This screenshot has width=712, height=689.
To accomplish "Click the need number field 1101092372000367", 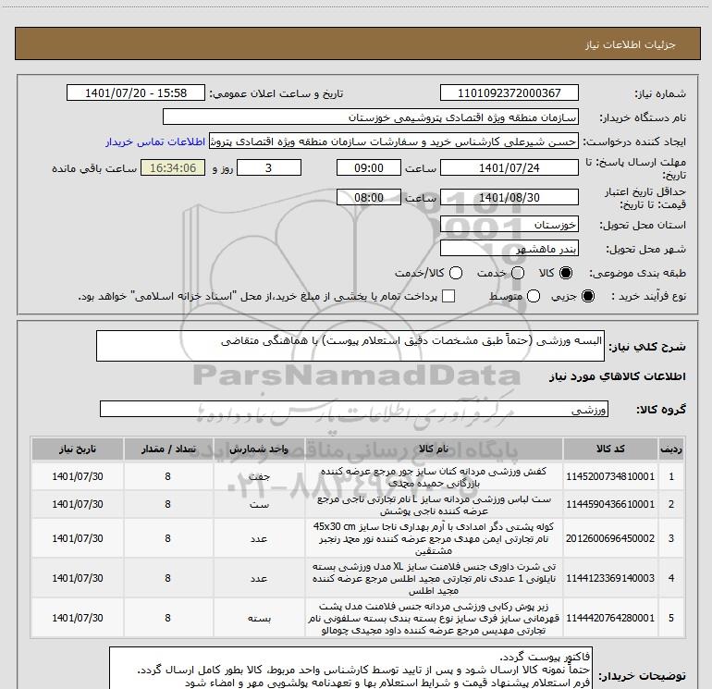I will (x=509, y=92).
